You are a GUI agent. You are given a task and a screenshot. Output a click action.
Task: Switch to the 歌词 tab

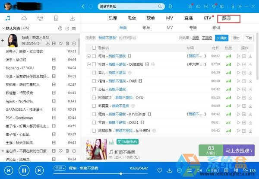click(226, 18)
